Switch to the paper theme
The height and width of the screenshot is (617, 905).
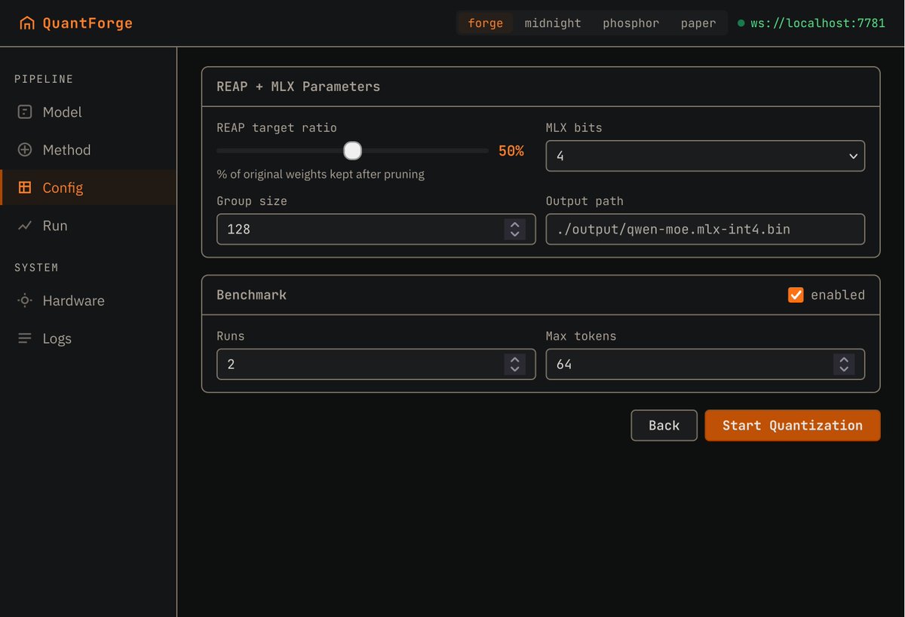click(x=698, y=23)
